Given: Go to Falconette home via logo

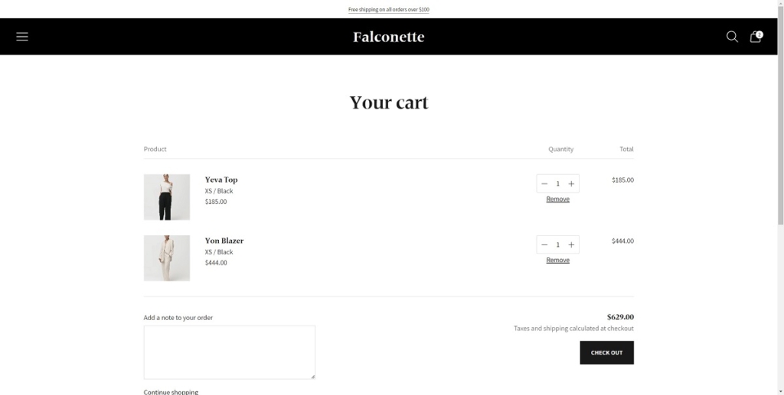Looking at the screenshot, I should point(389,37).
